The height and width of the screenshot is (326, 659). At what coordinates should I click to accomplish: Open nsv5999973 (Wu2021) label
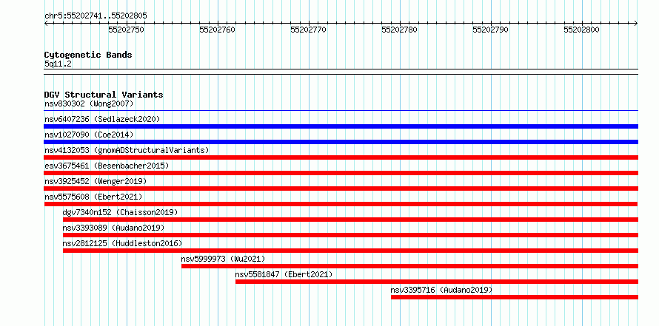point(223,259)
